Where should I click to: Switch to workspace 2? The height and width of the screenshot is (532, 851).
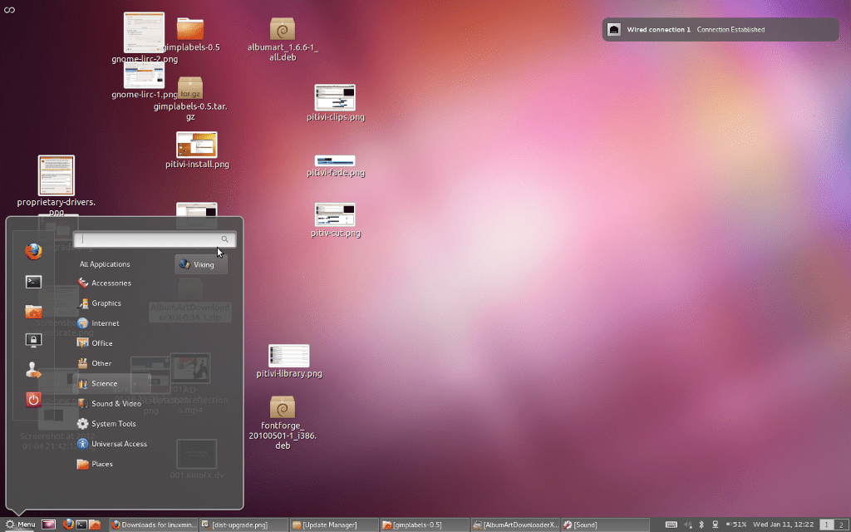[840, 524]
